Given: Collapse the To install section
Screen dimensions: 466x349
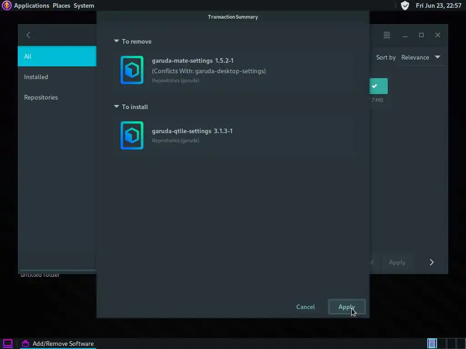Looking at the screenshot, I should pos(116,106).
